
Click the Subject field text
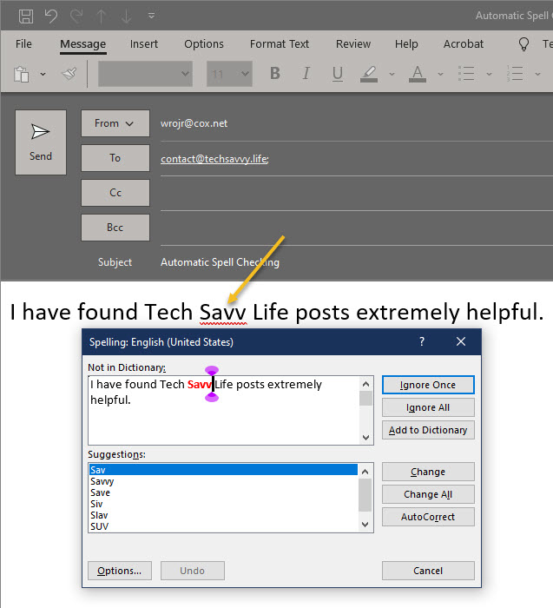click(x=220, y=262)
